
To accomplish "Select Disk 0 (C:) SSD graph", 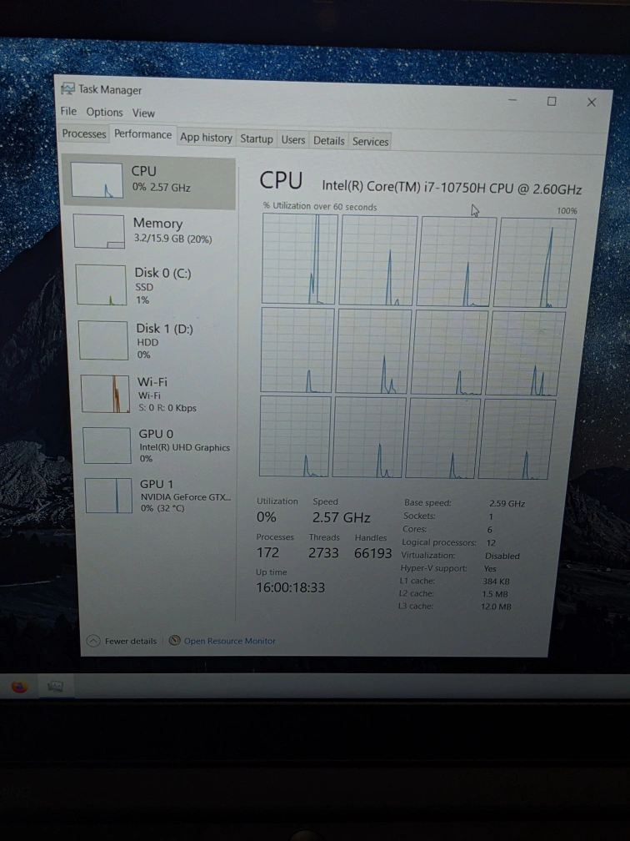I will tap(101, 285).
